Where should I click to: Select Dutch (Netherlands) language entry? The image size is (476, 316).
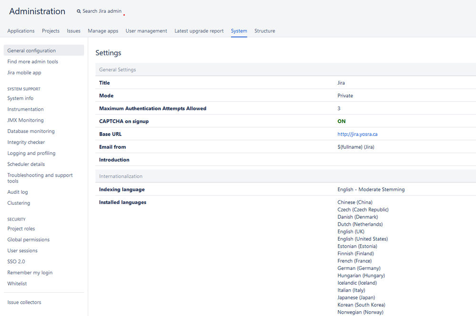(x=360, y=224)
